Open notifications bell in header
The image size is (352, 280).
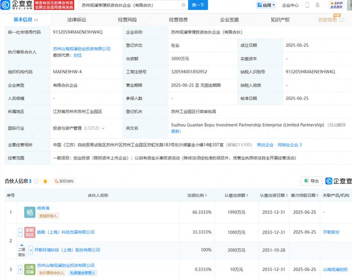(317, 5)
